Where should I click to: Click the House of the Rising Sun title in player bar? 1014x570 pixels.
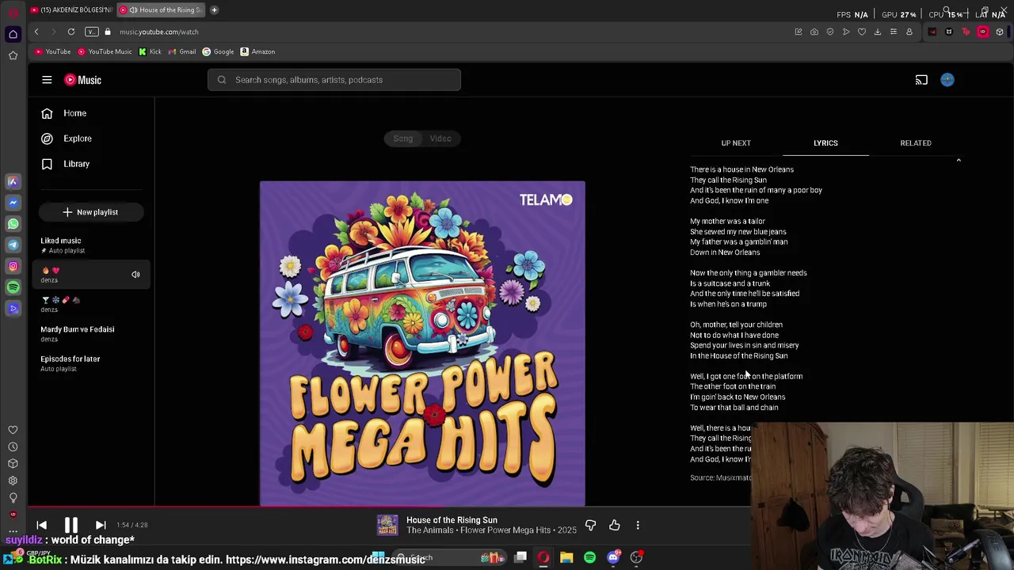tap(452, 520)
